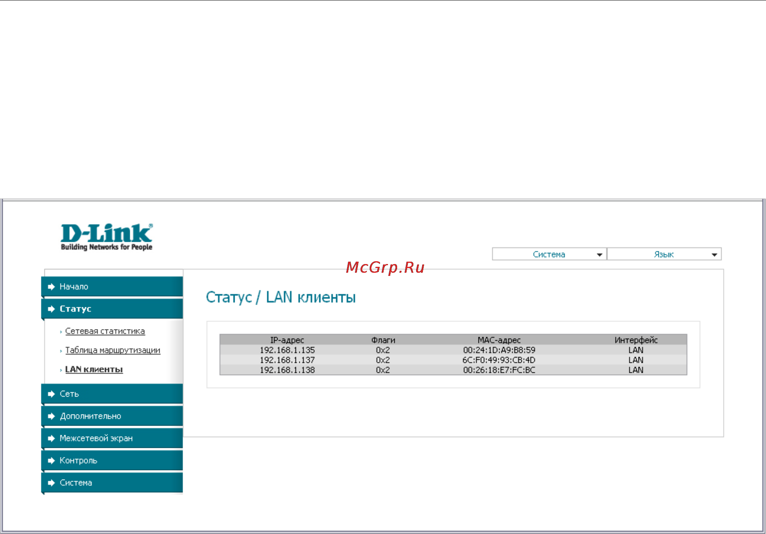Click the Интерфейс column header

point(636,340)
